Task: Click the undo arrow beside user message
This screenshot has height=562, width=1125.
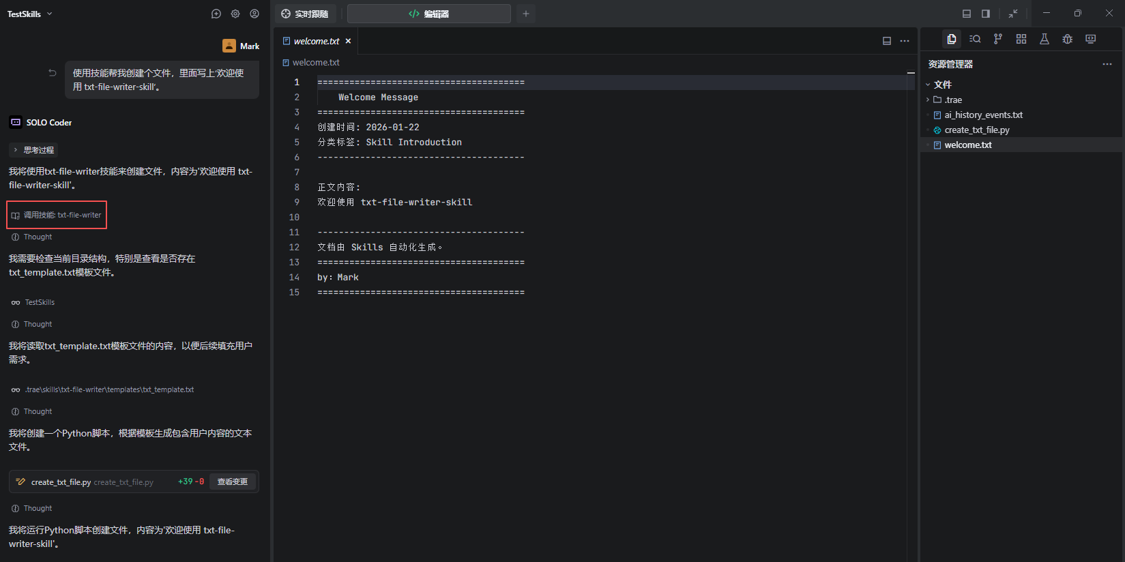Action: pos(53,72)
